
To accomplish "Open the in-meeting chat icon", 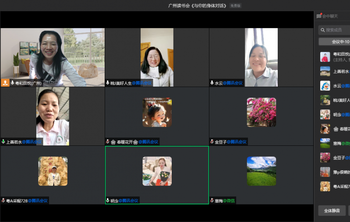I will tap(319, 16).
